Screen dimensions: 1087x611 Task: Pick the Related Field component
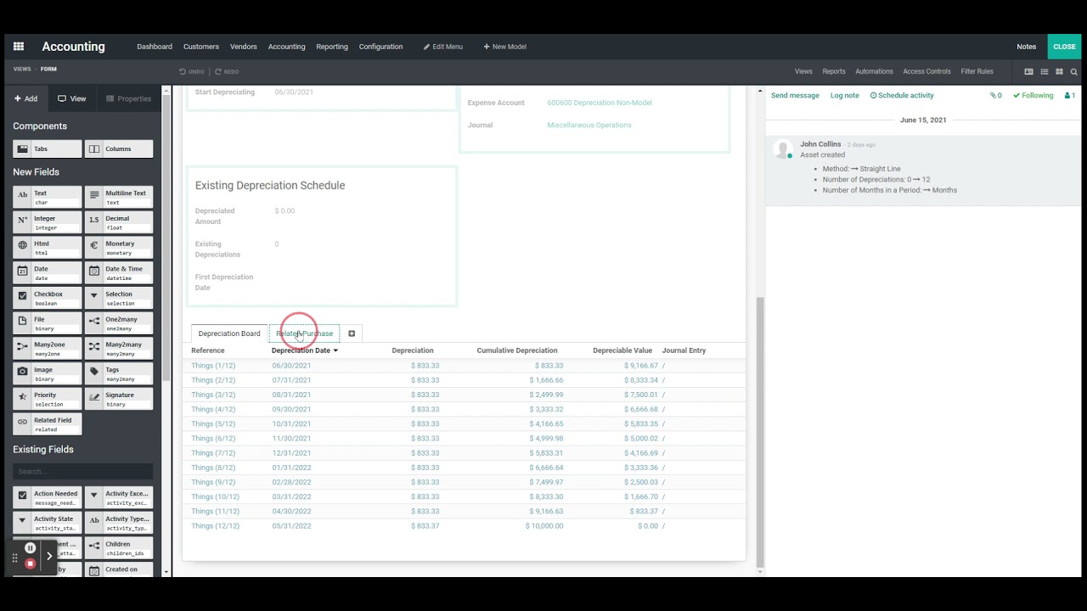(x=48, y=424)
